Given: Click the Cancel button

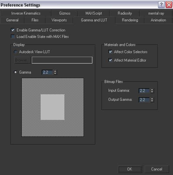Looking at the screenshot, I should click(157, 169).
